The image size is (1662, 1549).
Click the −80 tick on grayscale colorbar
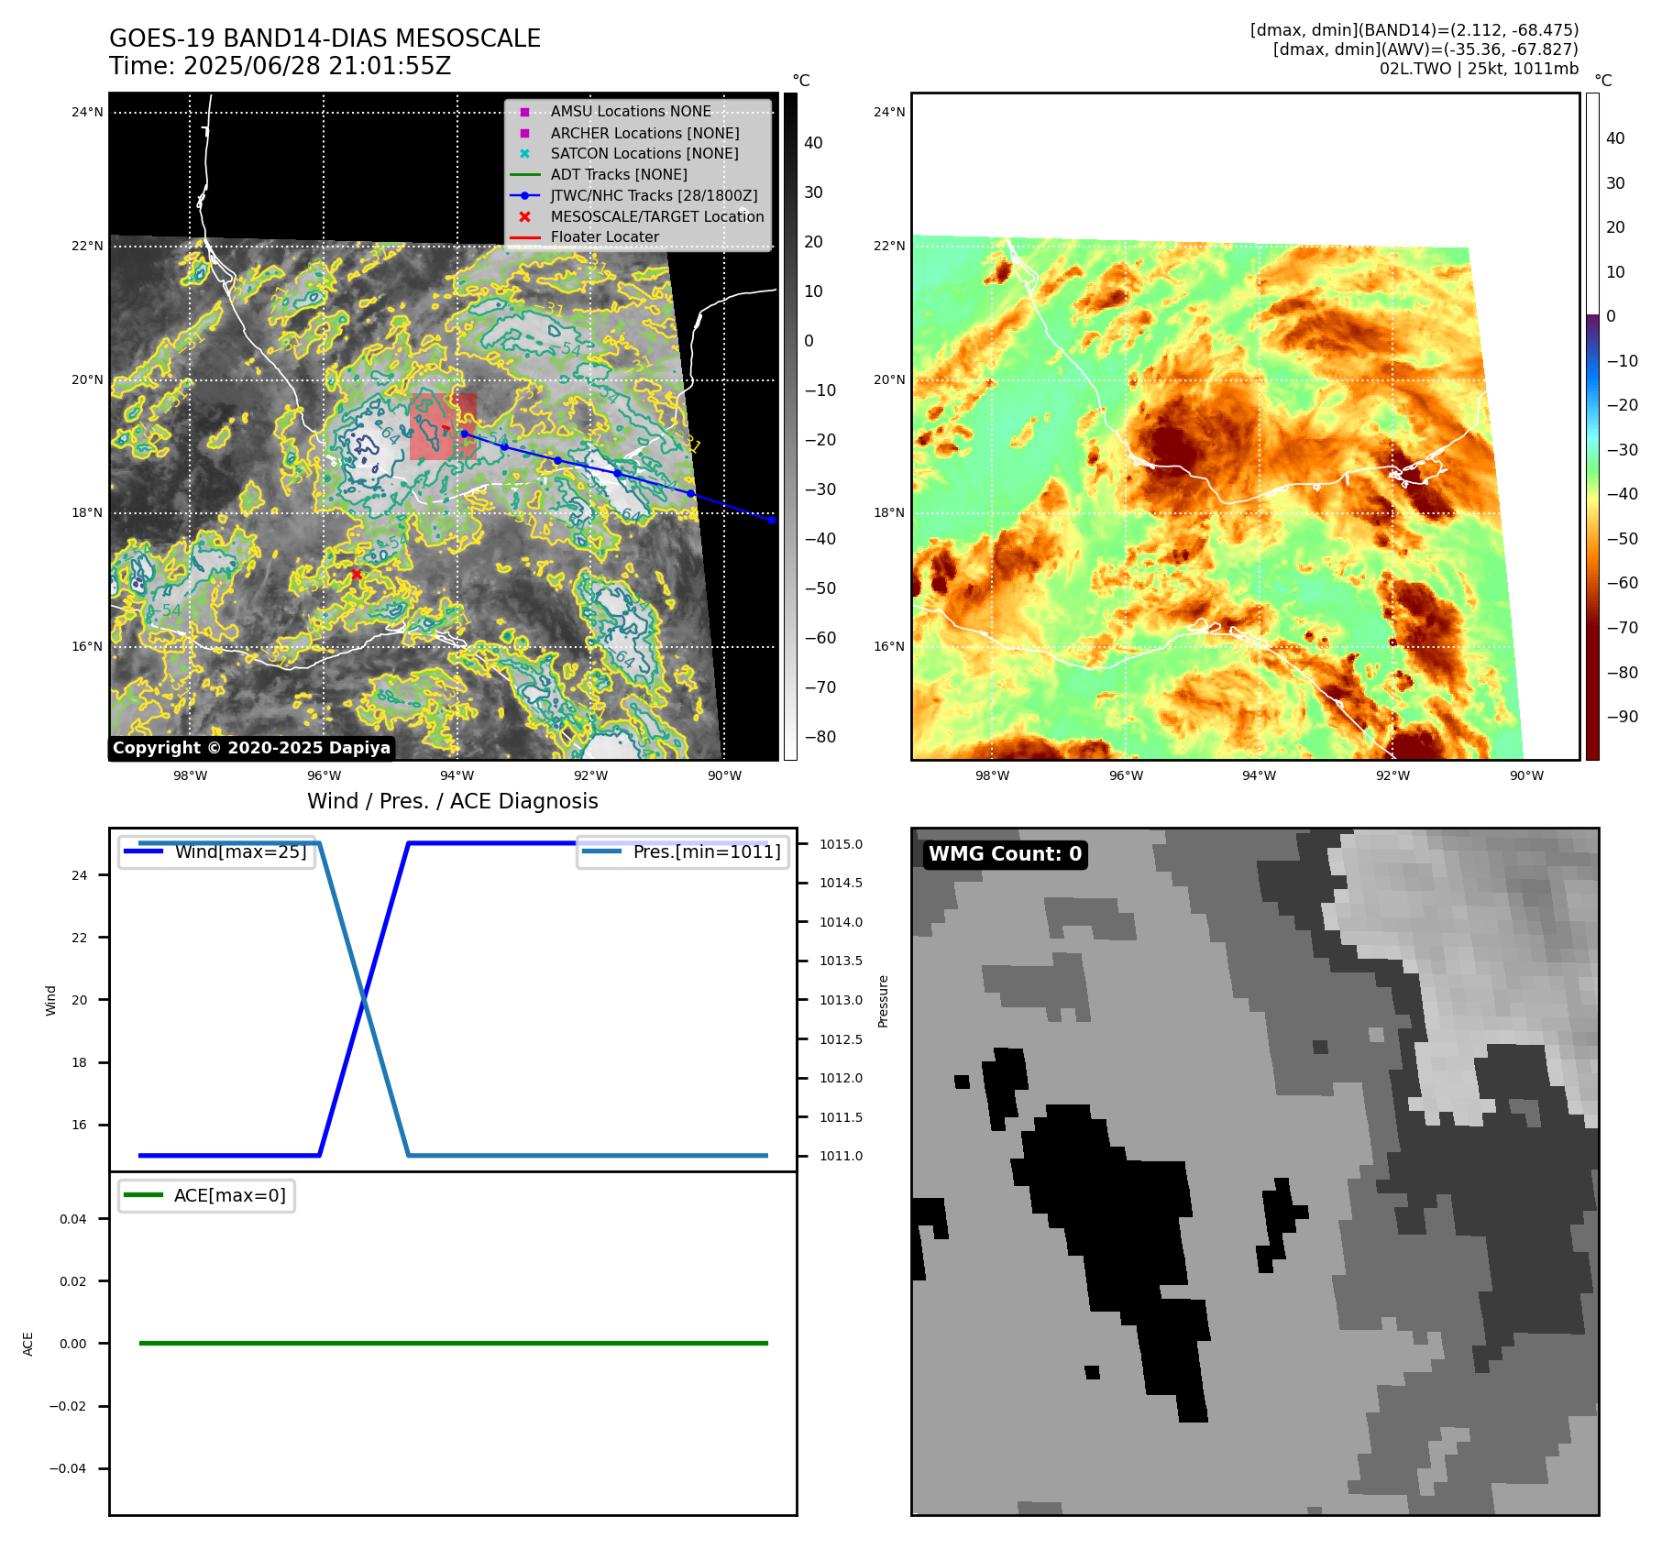click(820, 737)
